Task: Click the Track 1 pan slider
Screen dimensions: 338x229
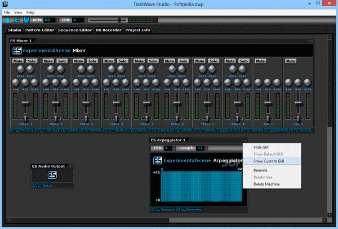Action: coord(25,119)
